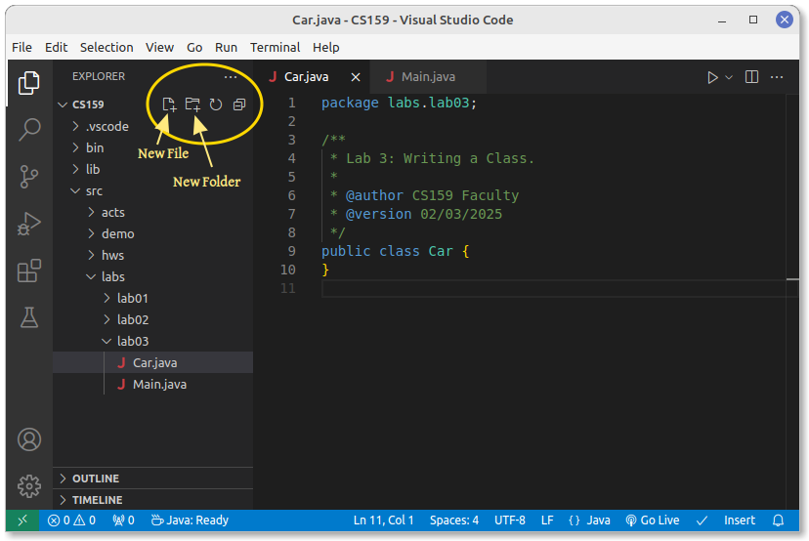The height and width of the screenshot is (541, 809).
Task: Change language mode from Java
Action: 599,520
